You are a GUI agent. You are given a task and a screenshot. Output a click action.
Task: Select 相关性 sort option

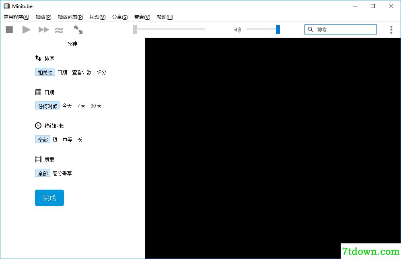click(x=45, y=73)
